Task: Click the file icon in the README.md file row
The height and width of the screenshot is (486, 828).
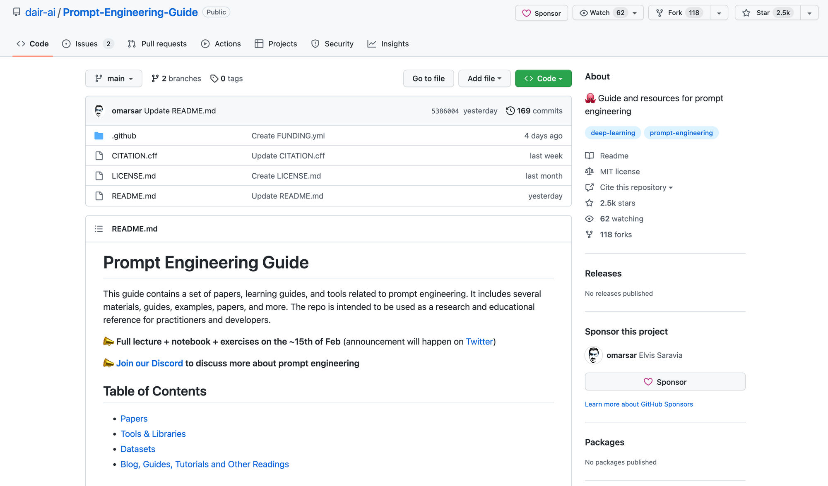Action: (99, 196)
